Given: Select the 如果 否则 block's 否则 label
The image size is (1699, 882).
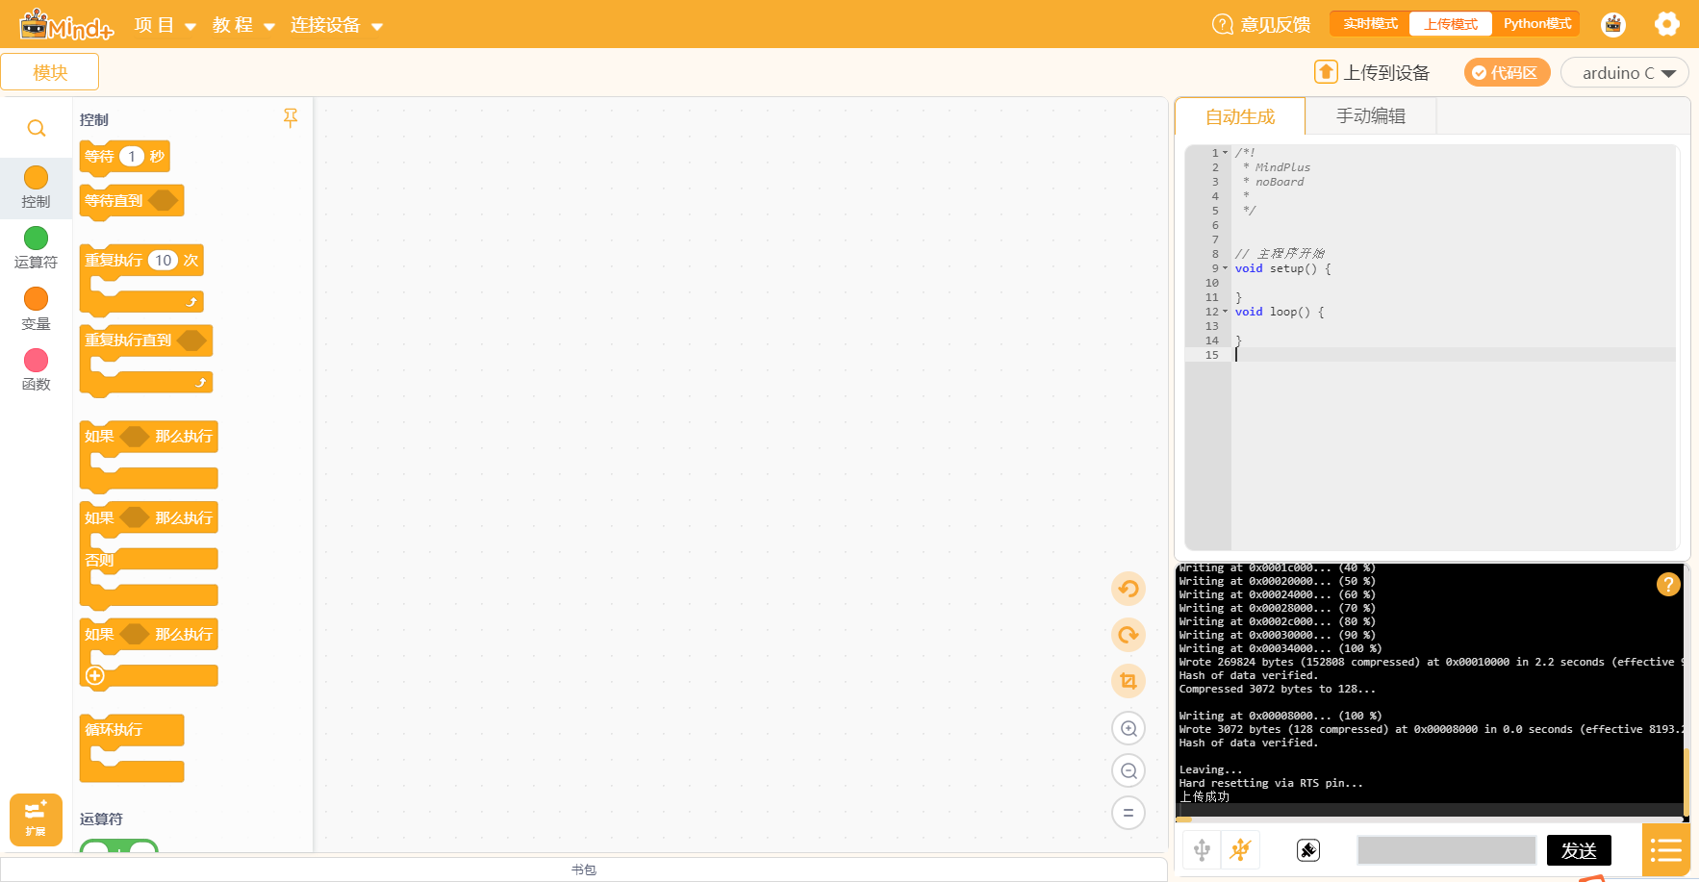Looking at the screenshot, I should coord(99,560).
